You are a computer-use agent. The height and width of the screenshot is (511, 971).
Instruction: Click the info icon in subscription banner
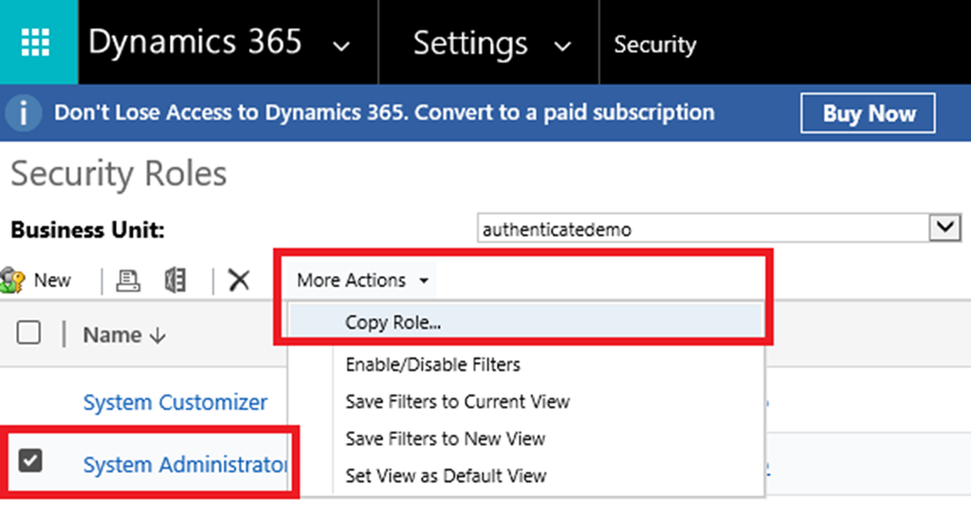(25, 114)
